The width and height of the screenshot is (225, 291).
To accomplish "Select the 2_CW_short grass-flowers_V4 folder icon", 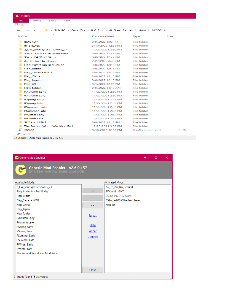I will pyautogui.click(x=20, y=50).
